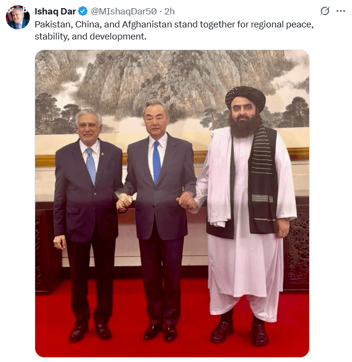
Task: Open Ishaq Dar's display name link
Action: tap(55, 12)
